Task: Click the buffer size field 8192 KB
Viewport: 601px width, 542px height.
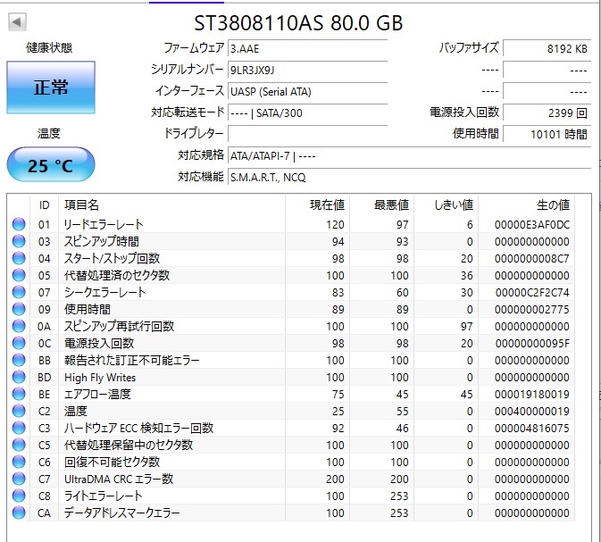Action: [547, 49]
